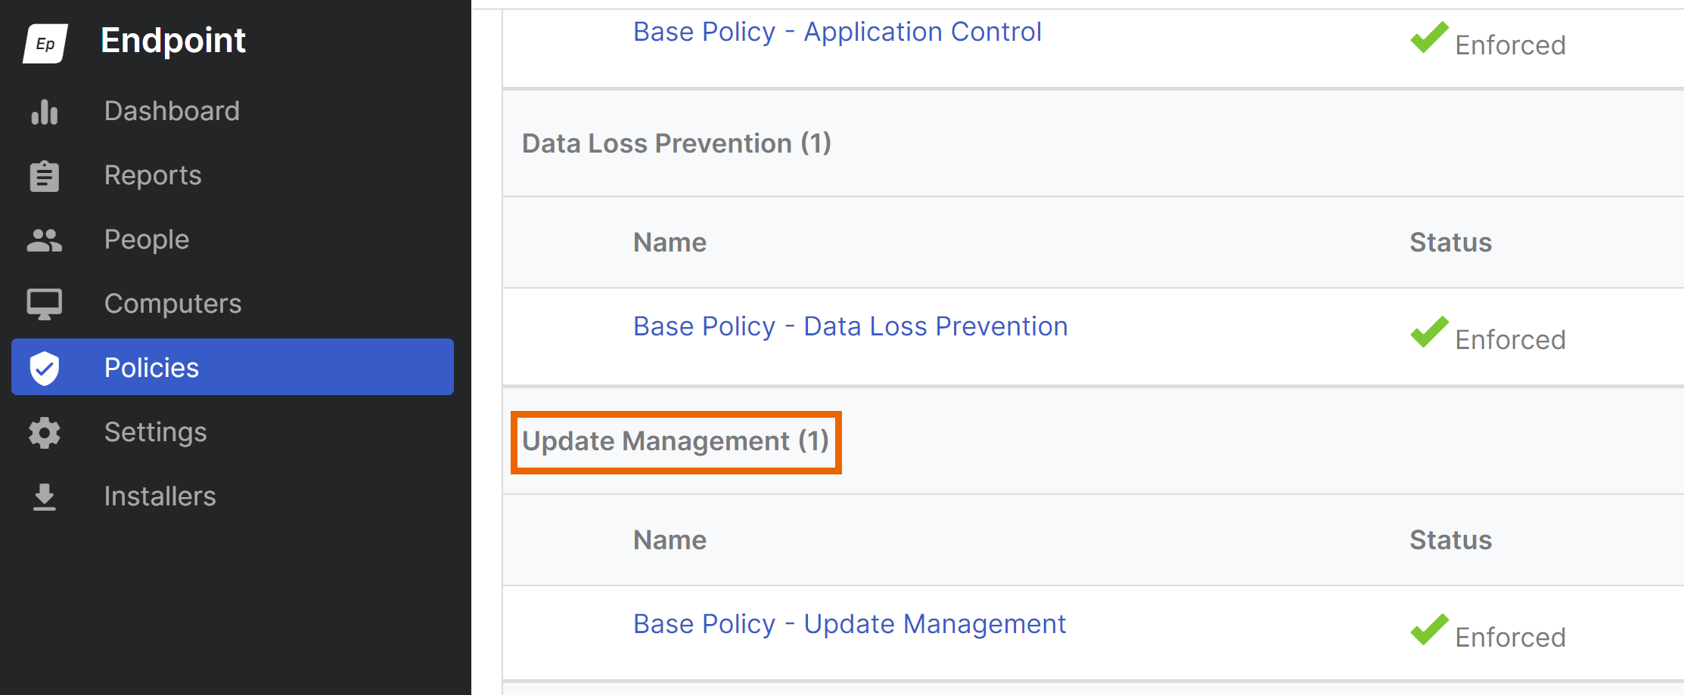Select Installers from the sidebar
1684x695 pixels.
coord(160,496)
